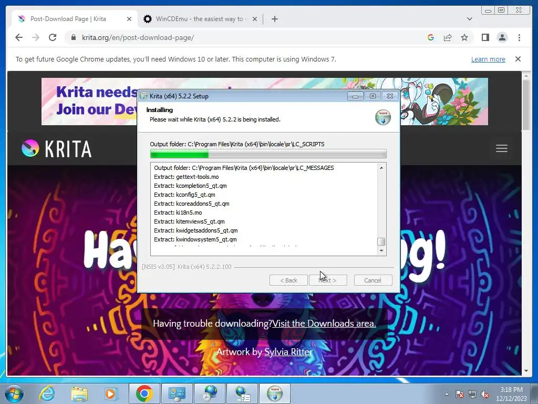538x404 pixels.
Task: Close the WinCDEmu tab
Action: (x=255, y=19)
